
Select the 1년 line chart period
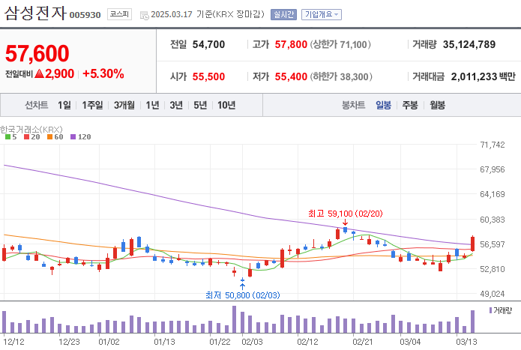[x=152, y=105]
